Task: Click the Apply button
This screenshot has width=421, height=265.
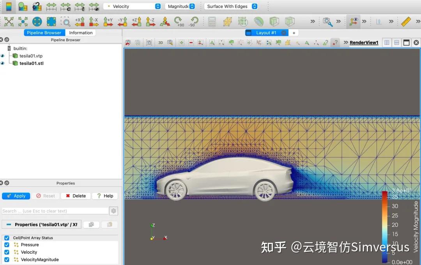Action: 16,196
